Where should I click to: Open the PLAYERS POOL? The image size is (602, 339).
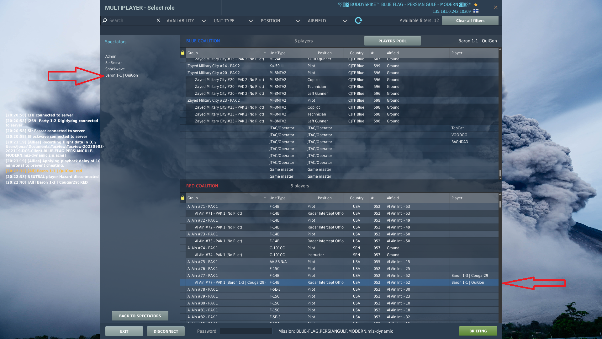[x=392, y=41]
